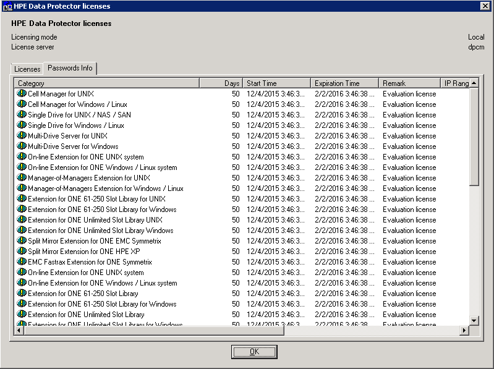Click the horizontal scrollbar thumb
494x369 pixels.
point(154,330)
